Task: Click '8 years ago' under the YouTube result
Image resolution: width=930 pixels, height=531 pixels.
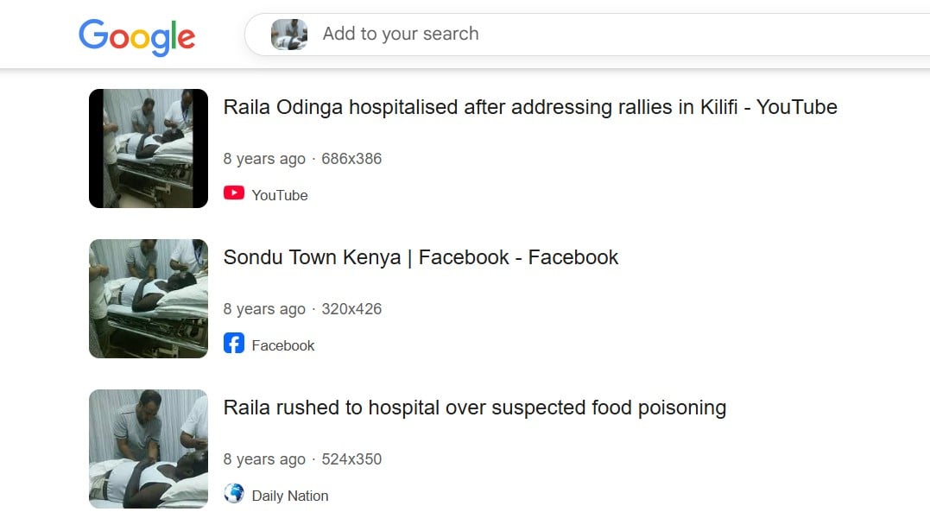Action: 264,159
